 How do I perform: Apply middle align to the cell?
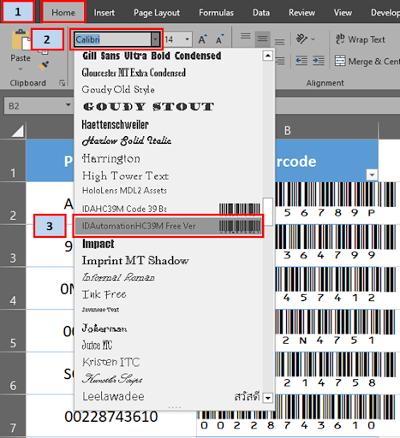pos(262,38)
